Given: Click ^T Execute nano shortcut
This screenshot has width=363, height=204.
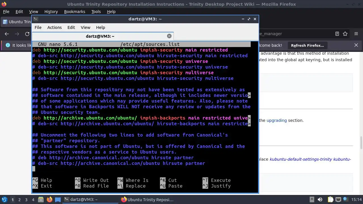Looking at the screenshot, I should point(217,180).
